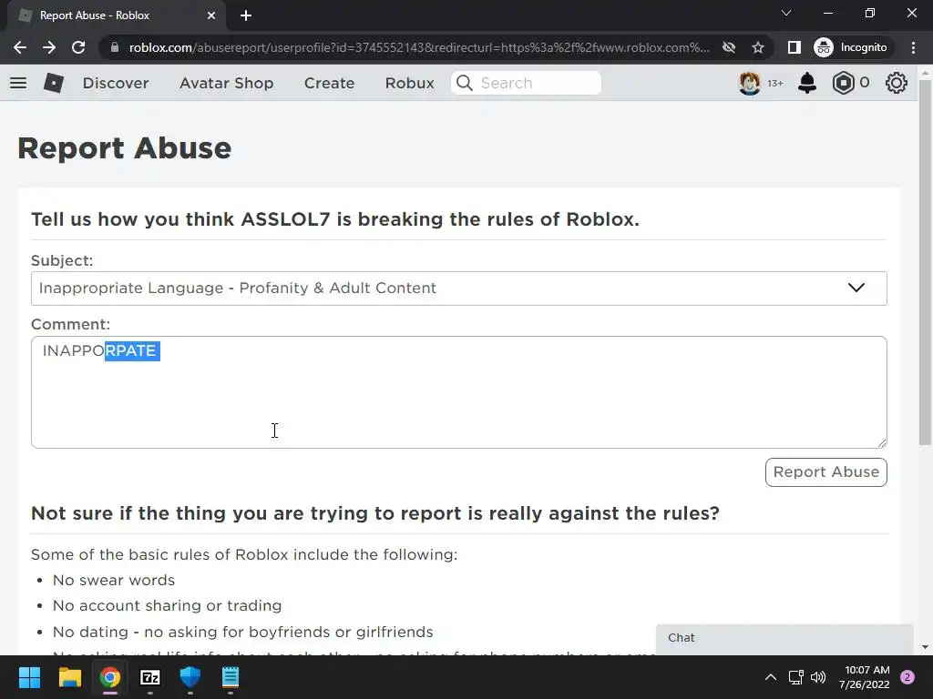Open the Chat panel
Viewport: 933px width, 699px height.
[x=784, y=638]
